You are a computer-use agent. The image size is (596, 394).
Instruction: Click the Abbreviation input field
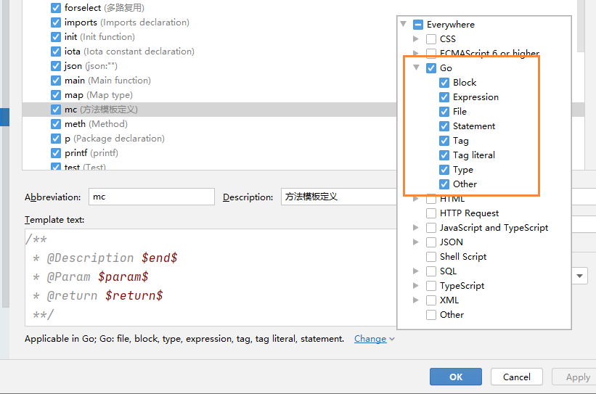coord(151,197)
